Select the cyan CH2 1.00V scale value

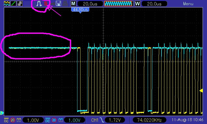pyautogui.click(x=75, y=120)
